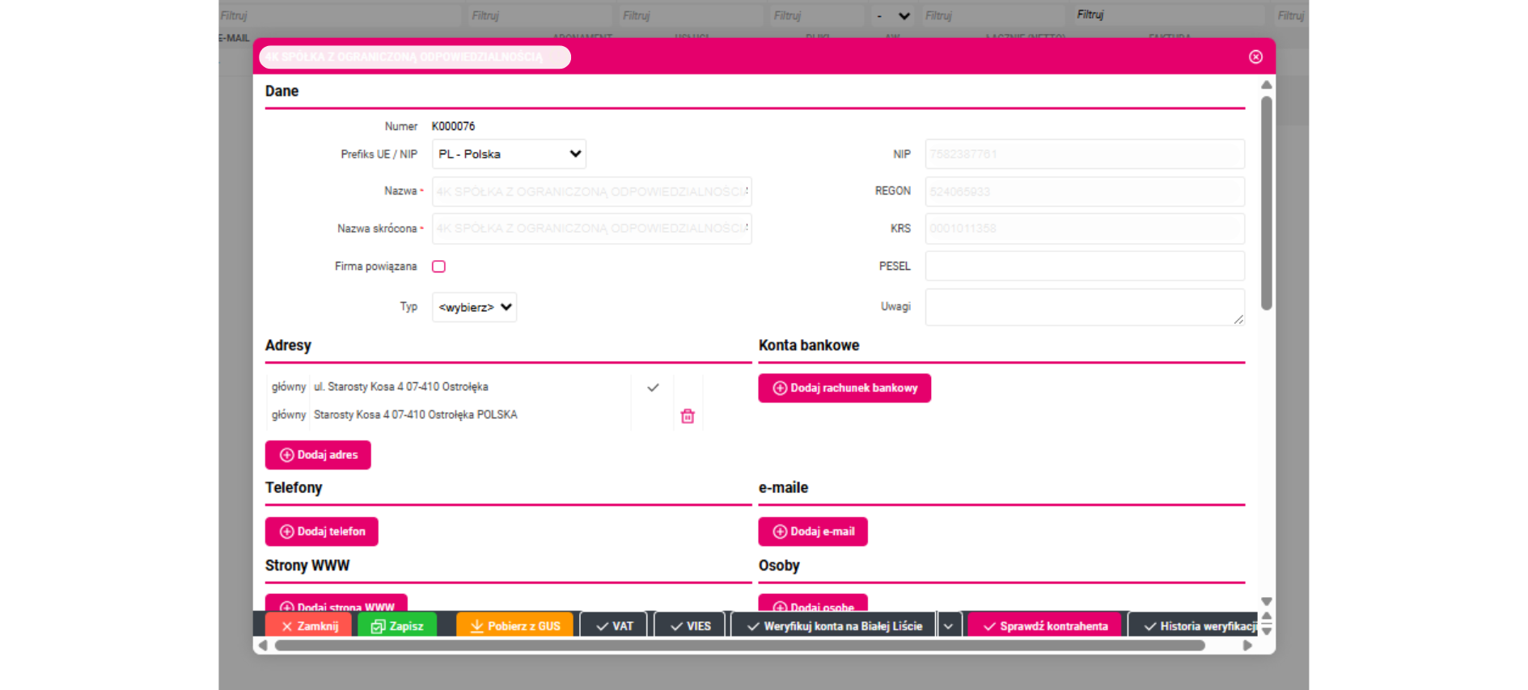Run the VIES verification check
This screenshot has width=1528, height=690.
coord(691,626)
